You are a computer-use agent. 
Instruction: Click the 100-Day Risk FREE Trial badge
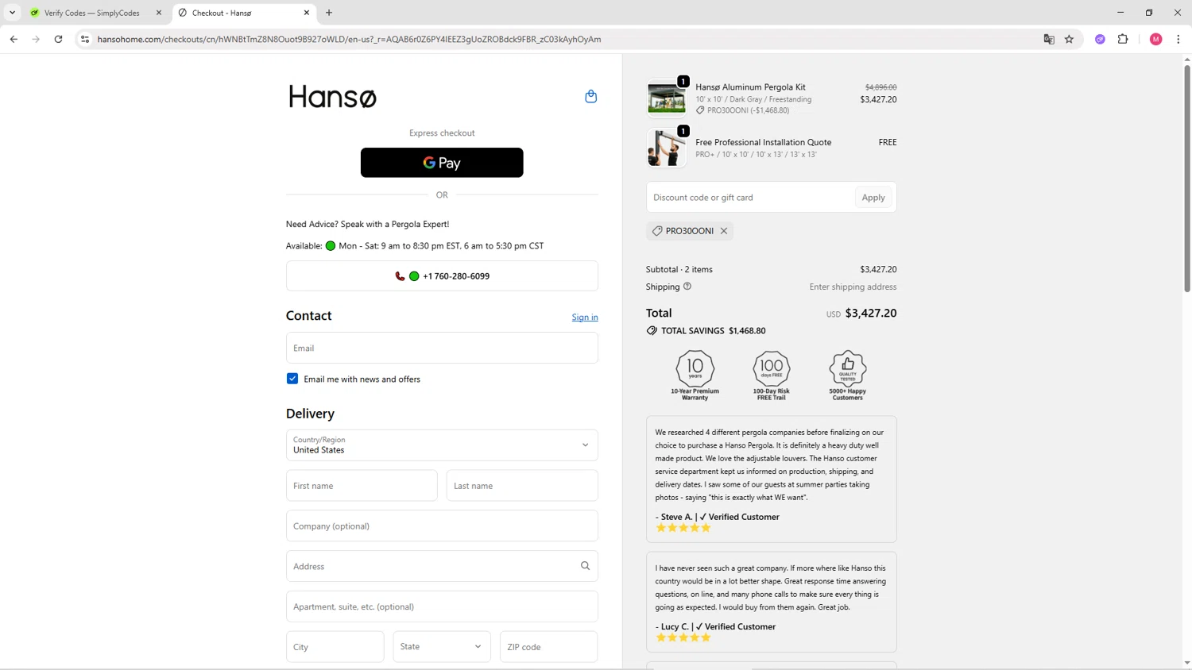click(772, 375)
